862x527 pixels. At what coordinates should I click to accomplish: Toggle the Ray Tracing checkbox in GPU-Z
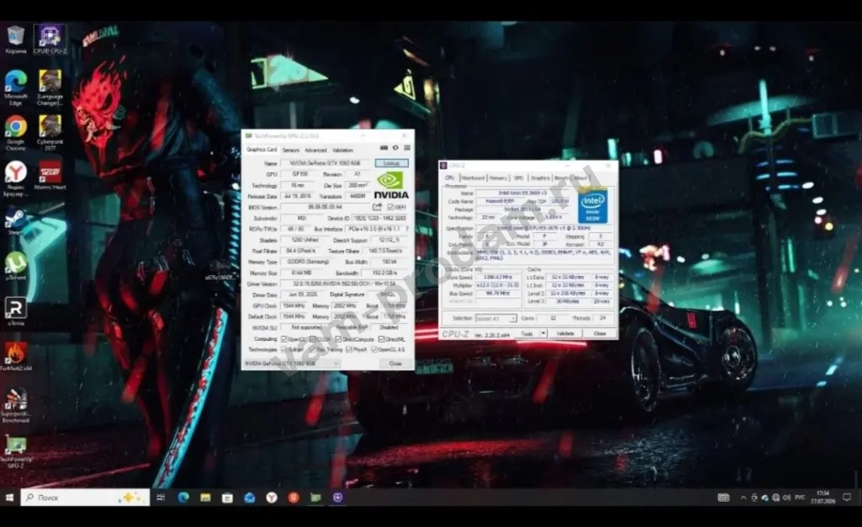[x=313, y=349]
